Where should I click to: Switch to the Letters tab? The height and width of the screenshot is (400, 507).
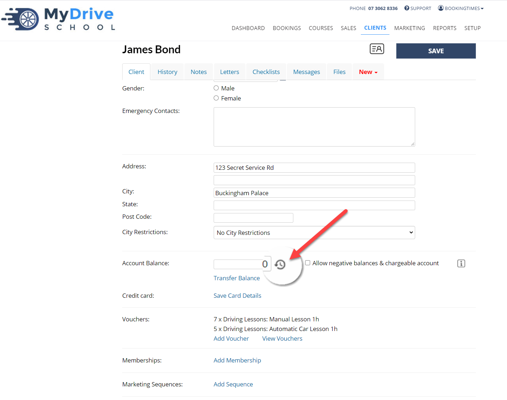pos(229,72)
